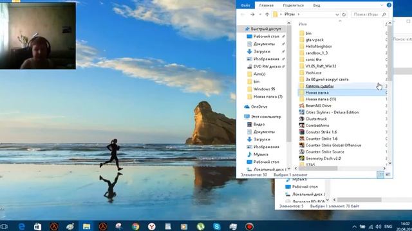The width and height of the screenshot is (412, 231).
Task: Select Музыка in the background Explorer window
Action: click(299, 180)
